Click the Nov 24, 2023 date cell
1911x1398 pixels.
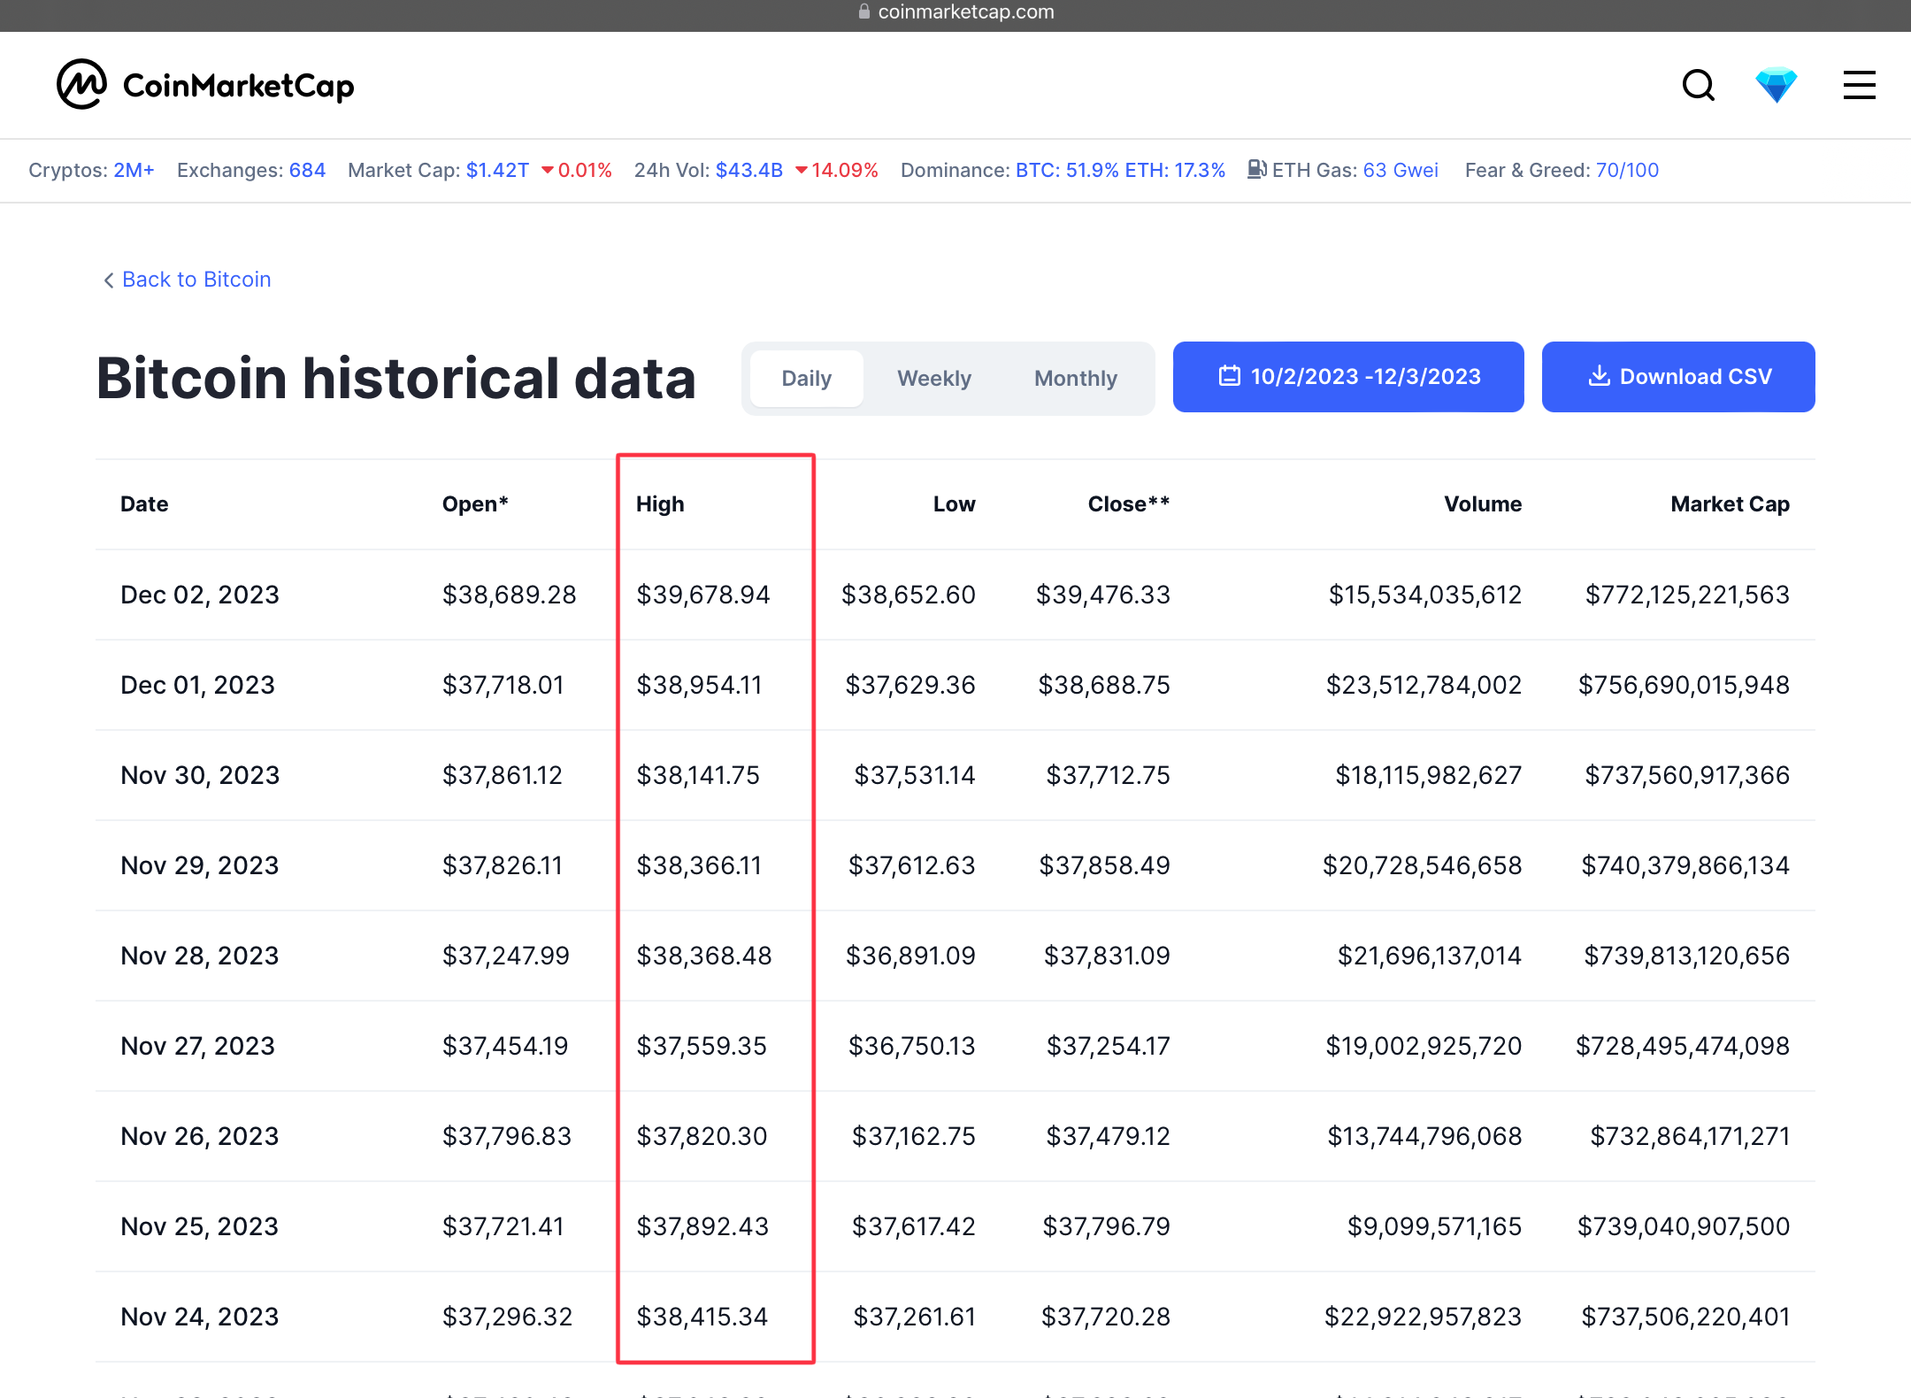pos(200,1317)
